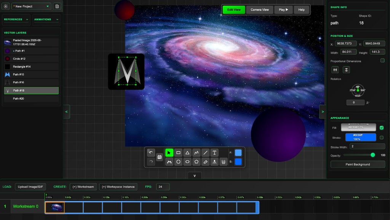Select the tripod rigging tool
The height and width of the screenshot is (220, 390).
point(214,162)
